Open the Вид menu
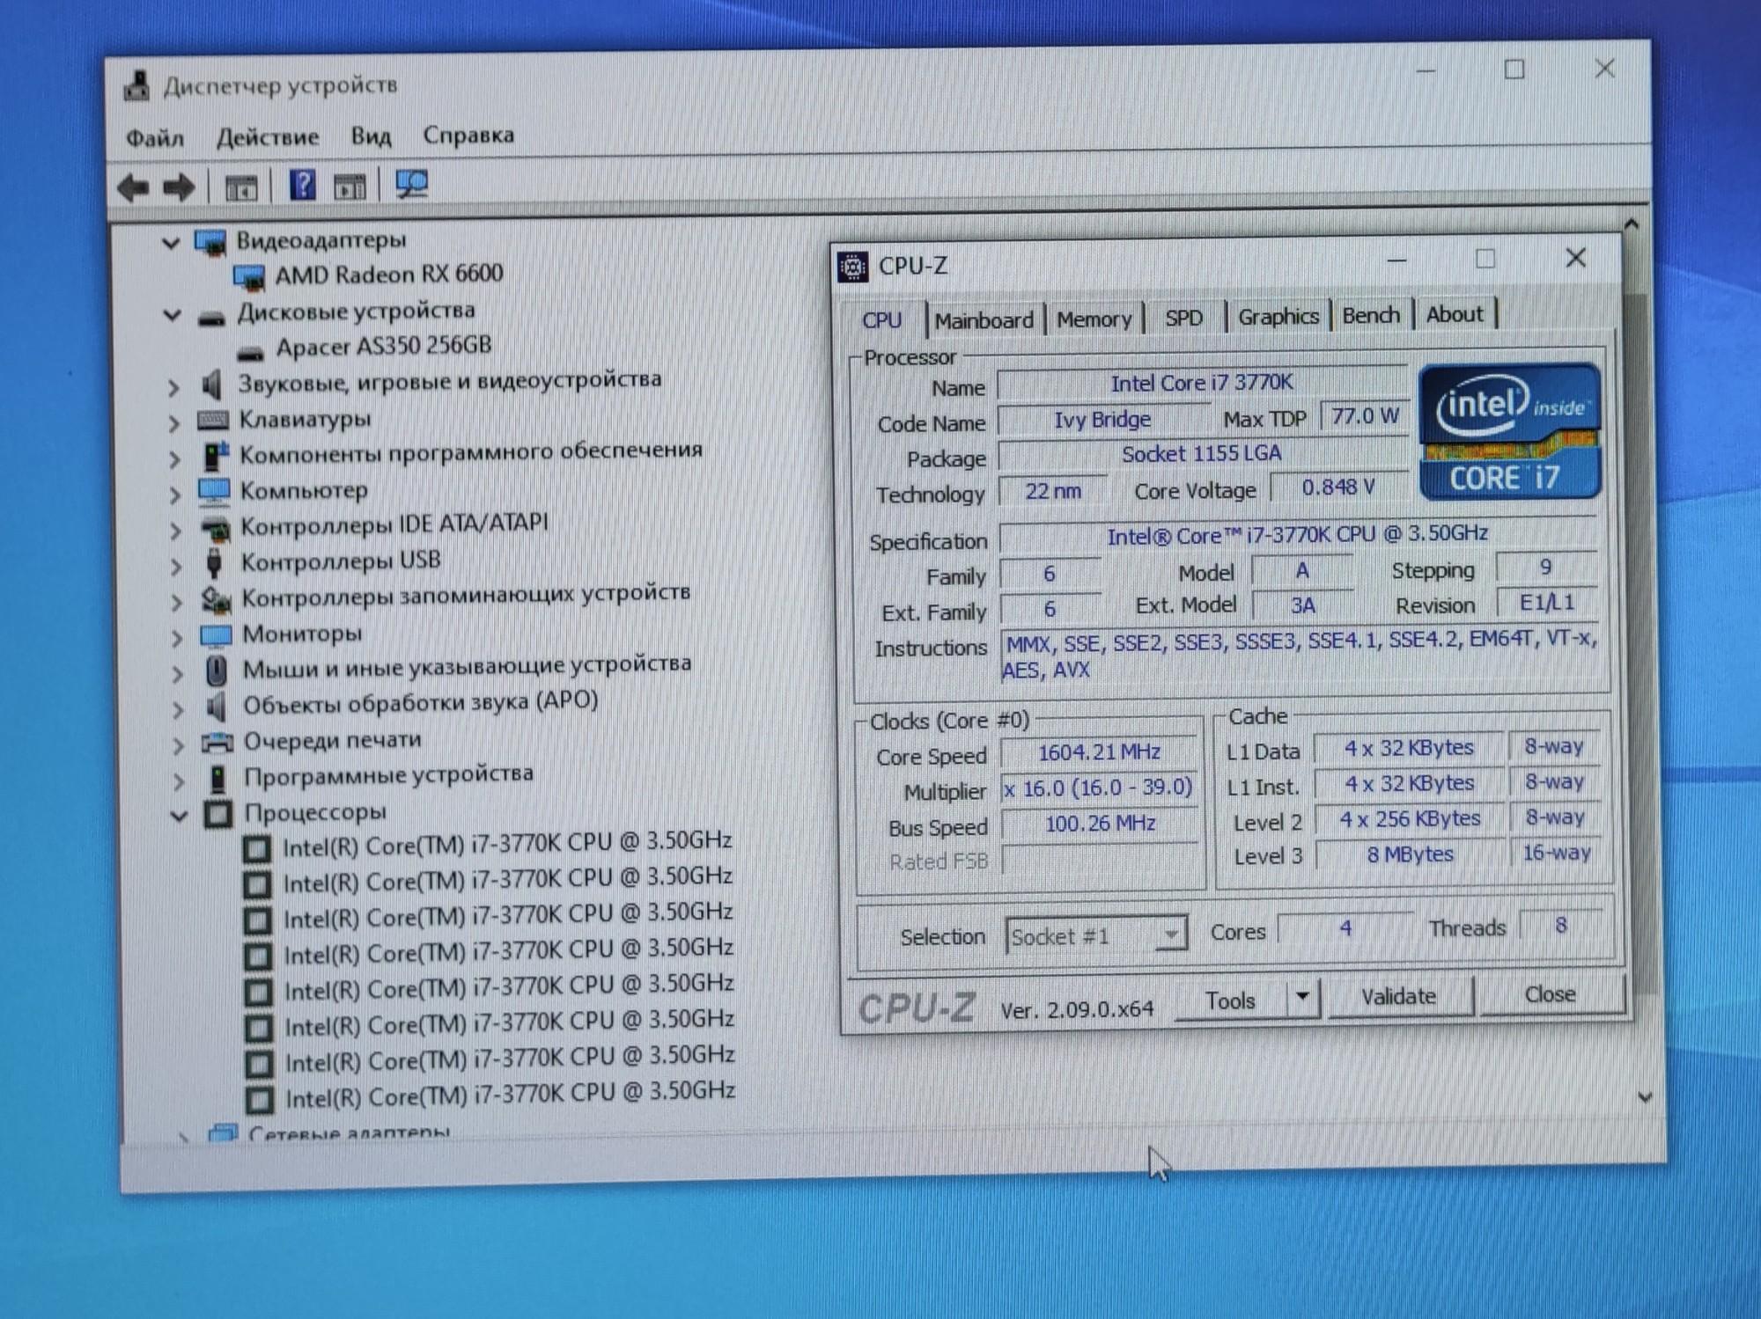The image size is (1761, 1319). (x=371, y=136)
